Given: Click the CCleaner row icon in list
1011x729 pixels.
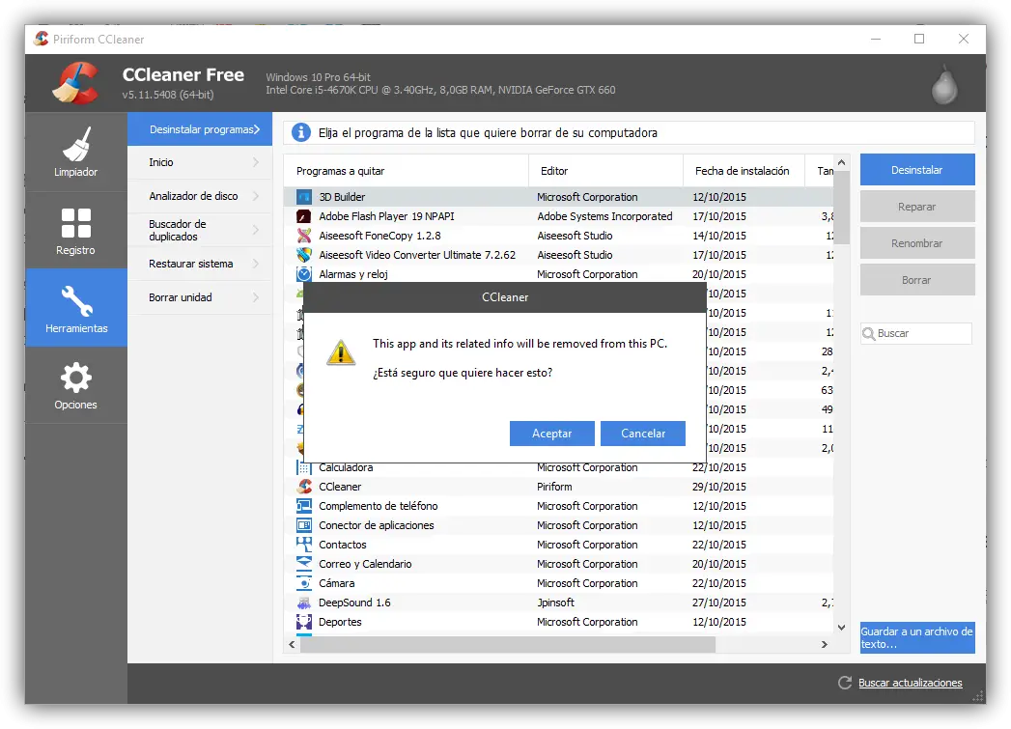Looking at the screenshot, I should pyautogui.click(x=304, y=487).
